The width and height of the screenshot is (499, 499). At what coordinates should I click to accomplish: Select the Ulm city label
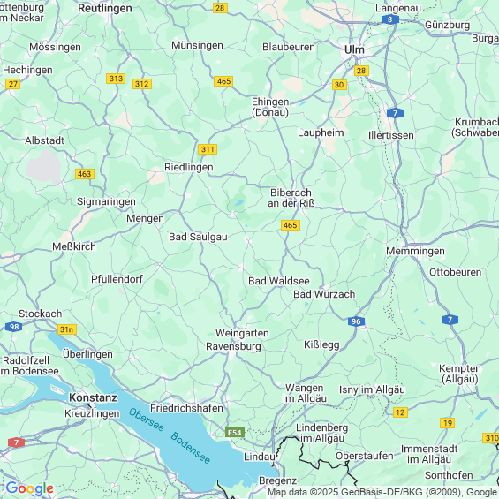pos(354,50)
